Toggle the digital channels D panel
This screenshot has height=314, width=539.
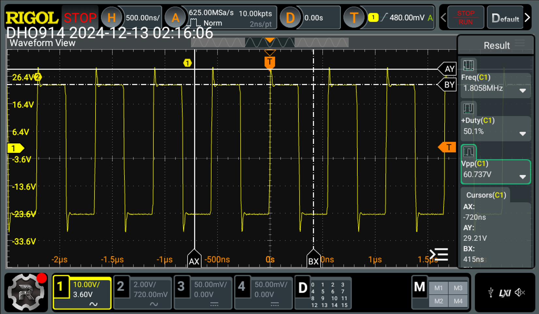[323, 292]
